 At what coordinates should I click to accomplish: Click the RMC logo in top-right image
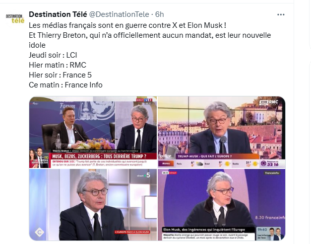click(269, 102)
